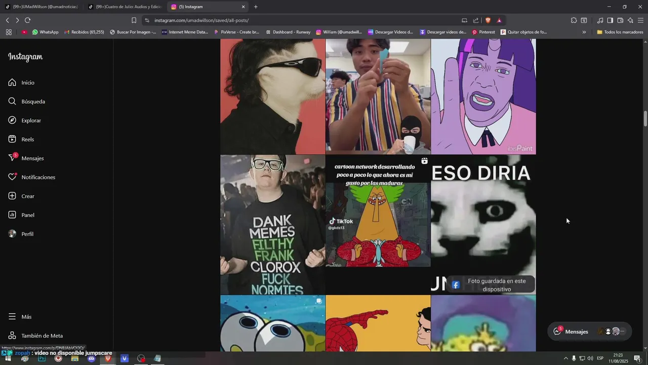Open a new browser tab
648x365 pixels.
point(256,7)
